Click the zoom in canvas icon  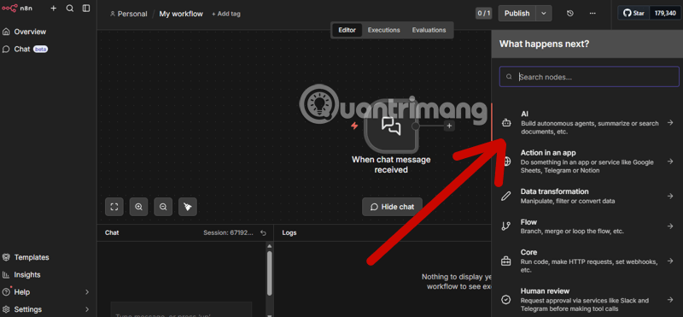[138, 207]
